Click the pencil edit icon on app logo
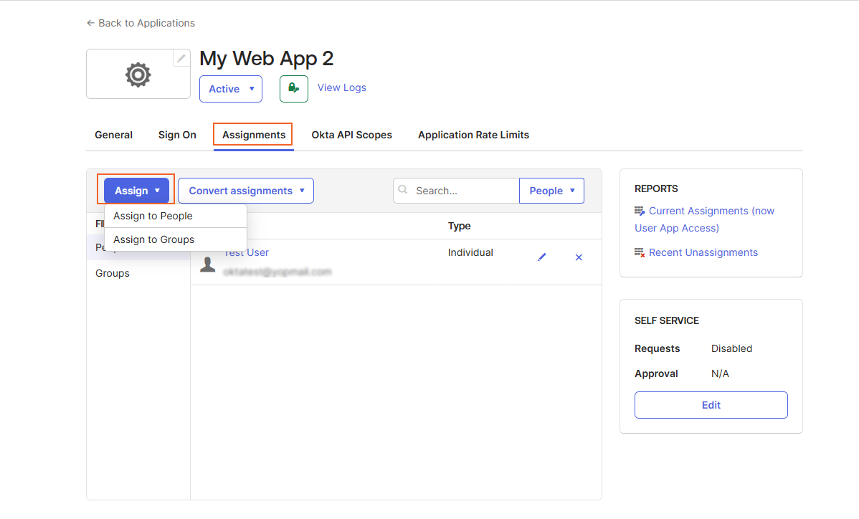Image resolution: width=859 pixels, height=519 pixels. tap(181, 58)
